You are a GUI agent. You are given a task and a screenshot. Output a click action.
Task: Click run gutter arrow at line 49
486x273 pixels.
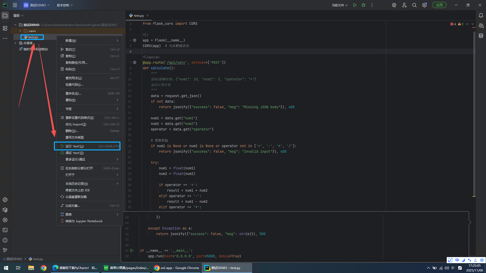[132, 251]
